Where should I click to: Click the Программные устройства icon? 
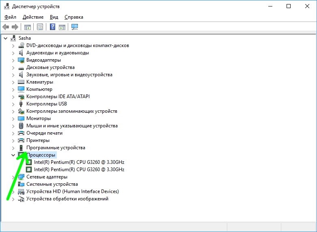(21, 148)
